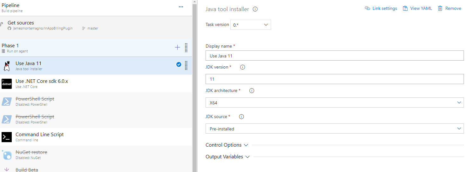Click the Command Line Script terminal icon

7,137
